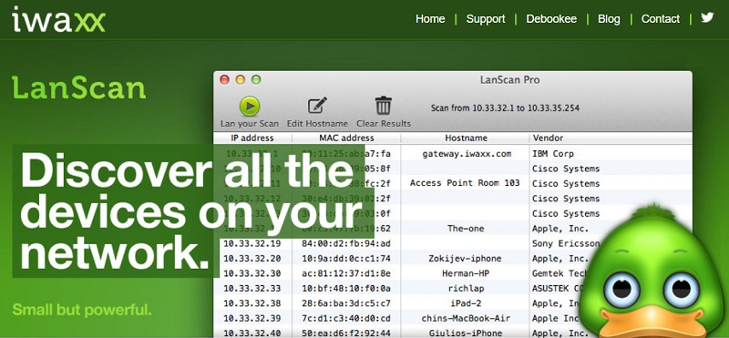The image size is (729, 338).
Task: Select MAC address 7c:d1:c3:40:d0:cd
Action: pos(346,319)
